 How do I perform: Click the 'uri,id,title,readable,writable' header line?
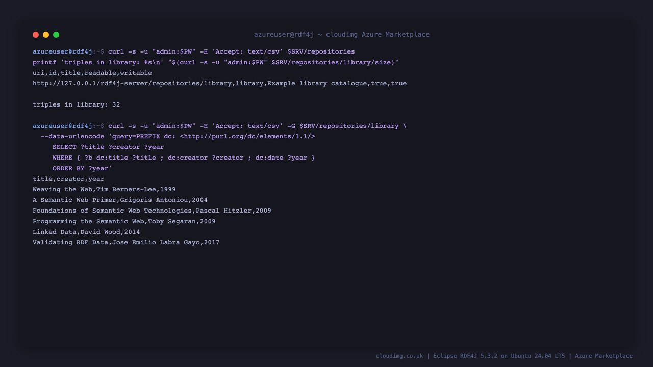coord(92,73)
